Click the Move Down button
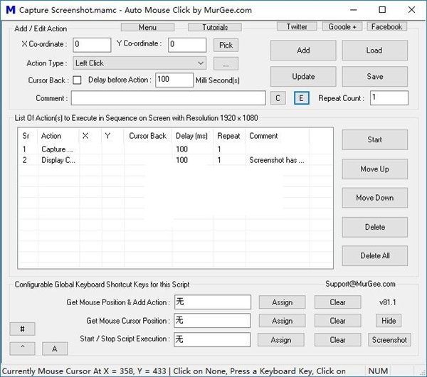 coord(375,198)
